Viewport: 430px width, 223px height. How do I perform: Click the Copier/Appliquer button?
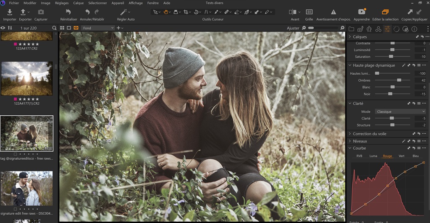(x=414, y=15)
